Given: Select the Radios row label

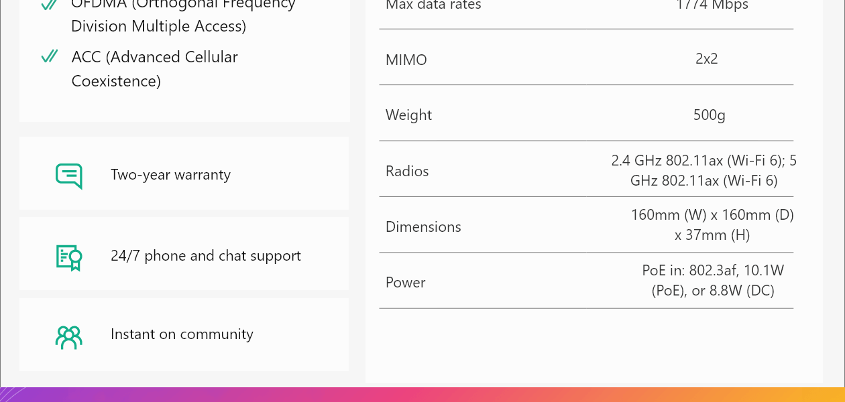Looking at the screenshot, I should [406, 172].
